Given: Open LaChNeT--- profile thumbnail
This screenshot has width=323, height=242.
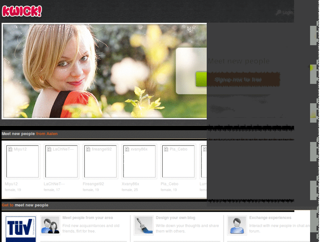Looking at the screenshot, I should [x=61, y=161].
